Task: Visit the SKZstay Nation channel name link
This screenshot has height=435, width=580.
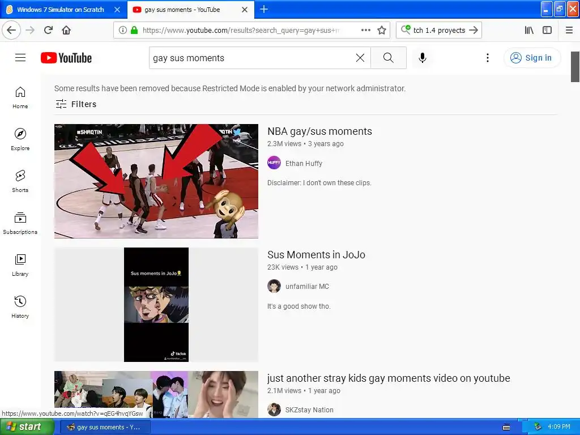Action: point(309,410)
